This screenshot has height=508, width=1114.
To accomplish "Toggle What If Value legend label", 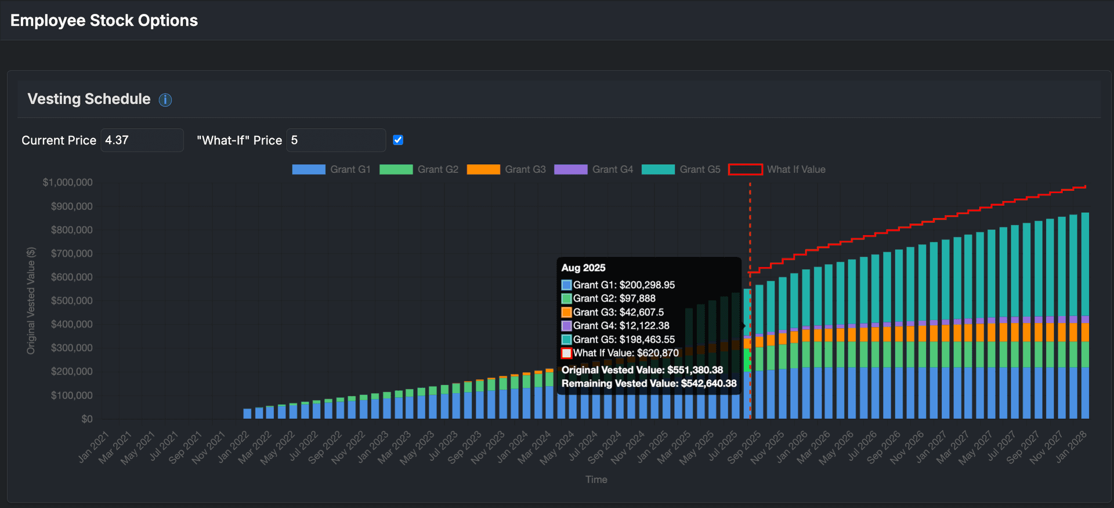I will click(796, 169).
